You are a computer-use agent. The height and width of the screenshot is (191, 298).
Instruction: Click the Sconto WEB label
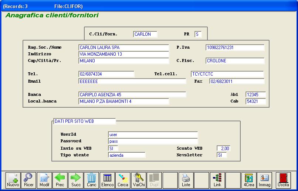[x=189, y=148]
